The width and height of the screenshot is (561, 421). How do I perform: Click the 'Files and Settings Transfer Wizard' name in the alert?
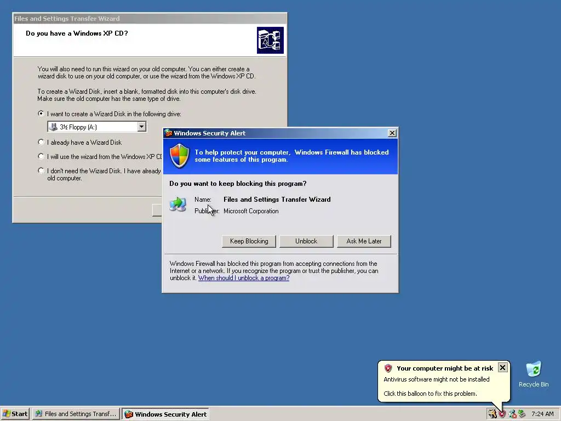tap(277, 200)
